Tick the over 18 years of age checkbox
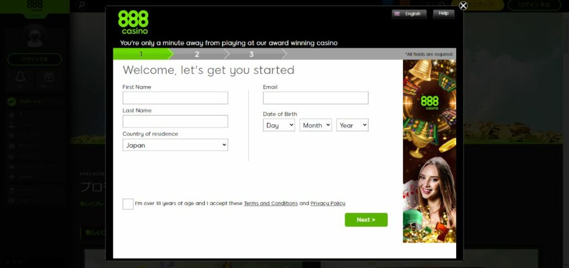The width and height of the screenshot is (569, 268). point(128,204)
